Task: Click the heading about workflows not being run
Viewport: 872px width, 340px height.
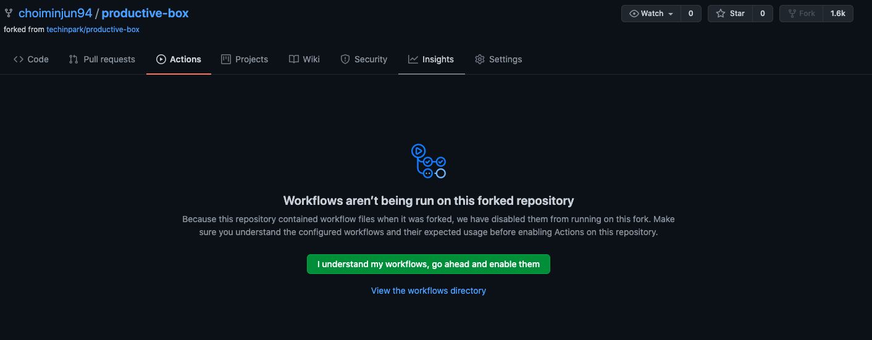Action: tap(429, 201)
